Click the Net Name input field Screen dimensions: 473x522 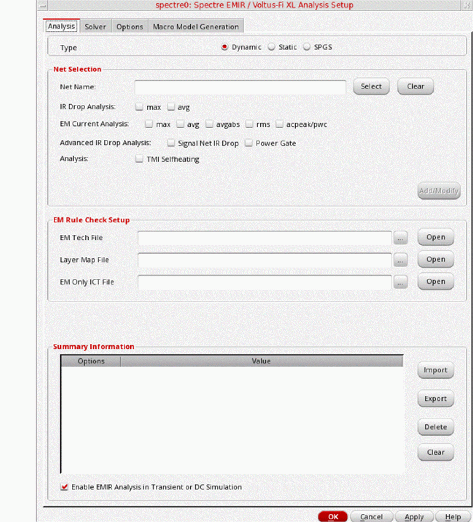(x=240, y=87)
